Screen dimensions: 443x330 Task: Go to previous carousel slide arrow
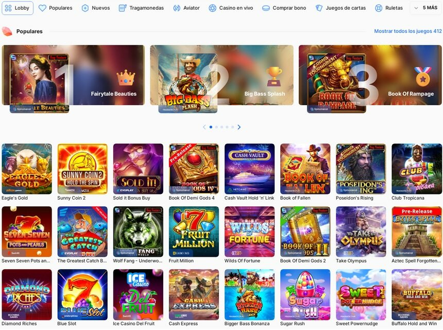point(205,127)
